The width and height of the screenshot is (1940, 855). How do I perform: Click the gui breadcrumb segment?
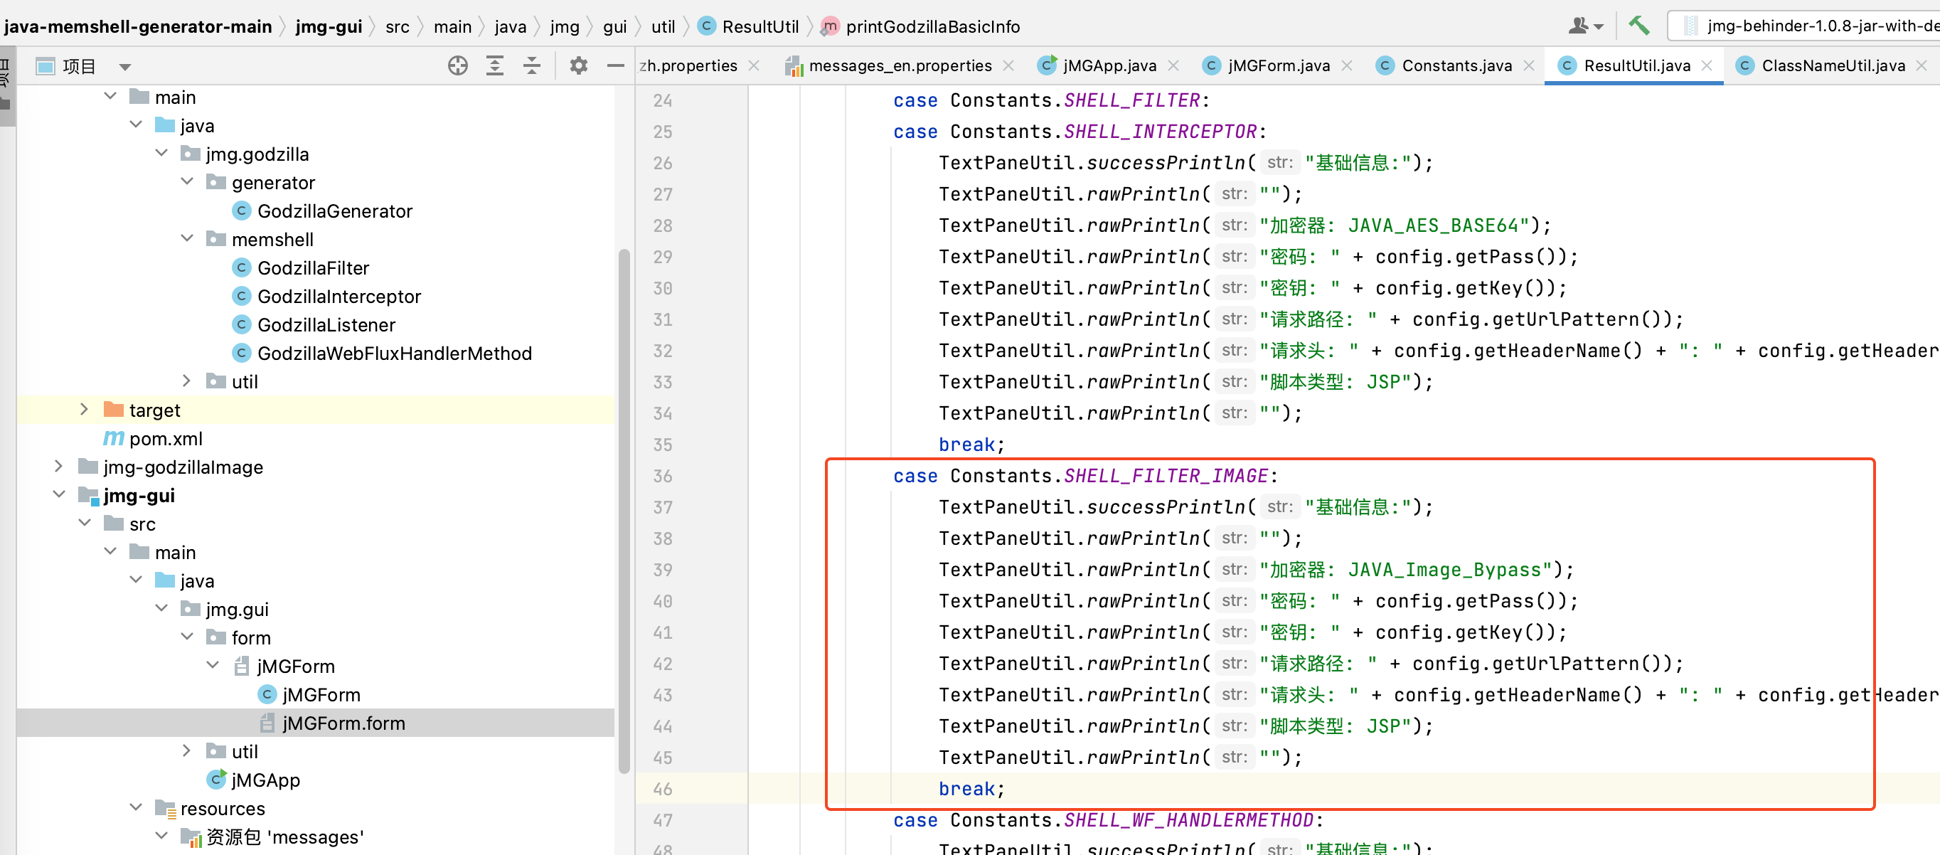tap(614, 26)
